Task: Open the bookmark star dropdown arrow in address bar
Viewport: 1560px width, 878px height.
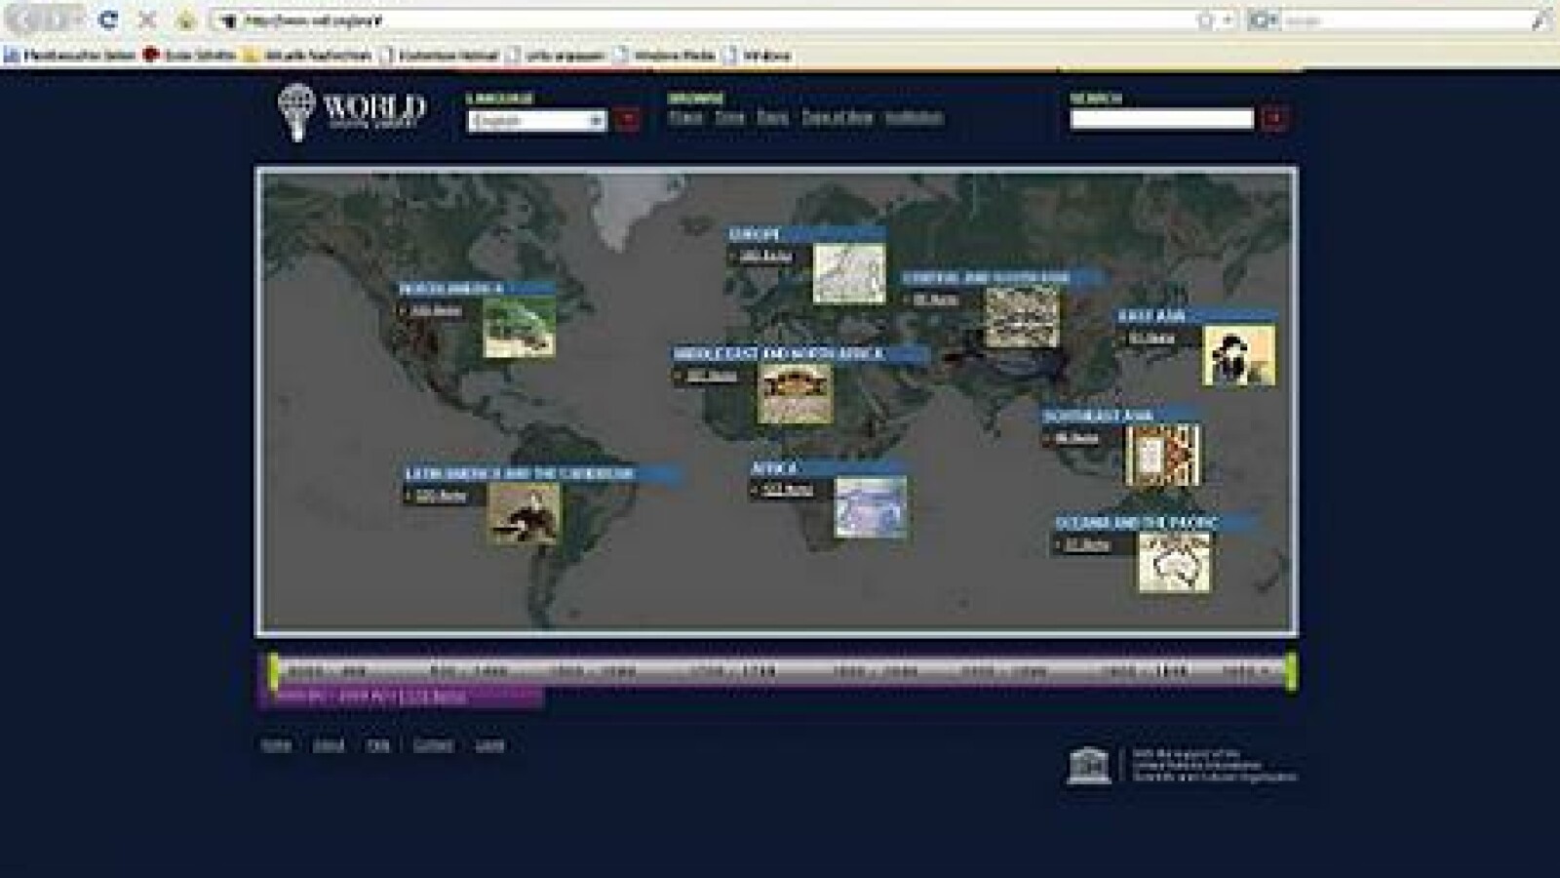Action: 1228,20
